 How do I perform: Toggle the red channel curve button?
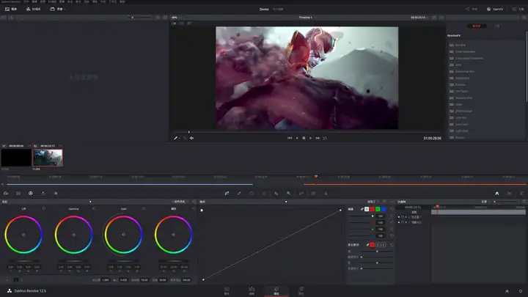373,209
